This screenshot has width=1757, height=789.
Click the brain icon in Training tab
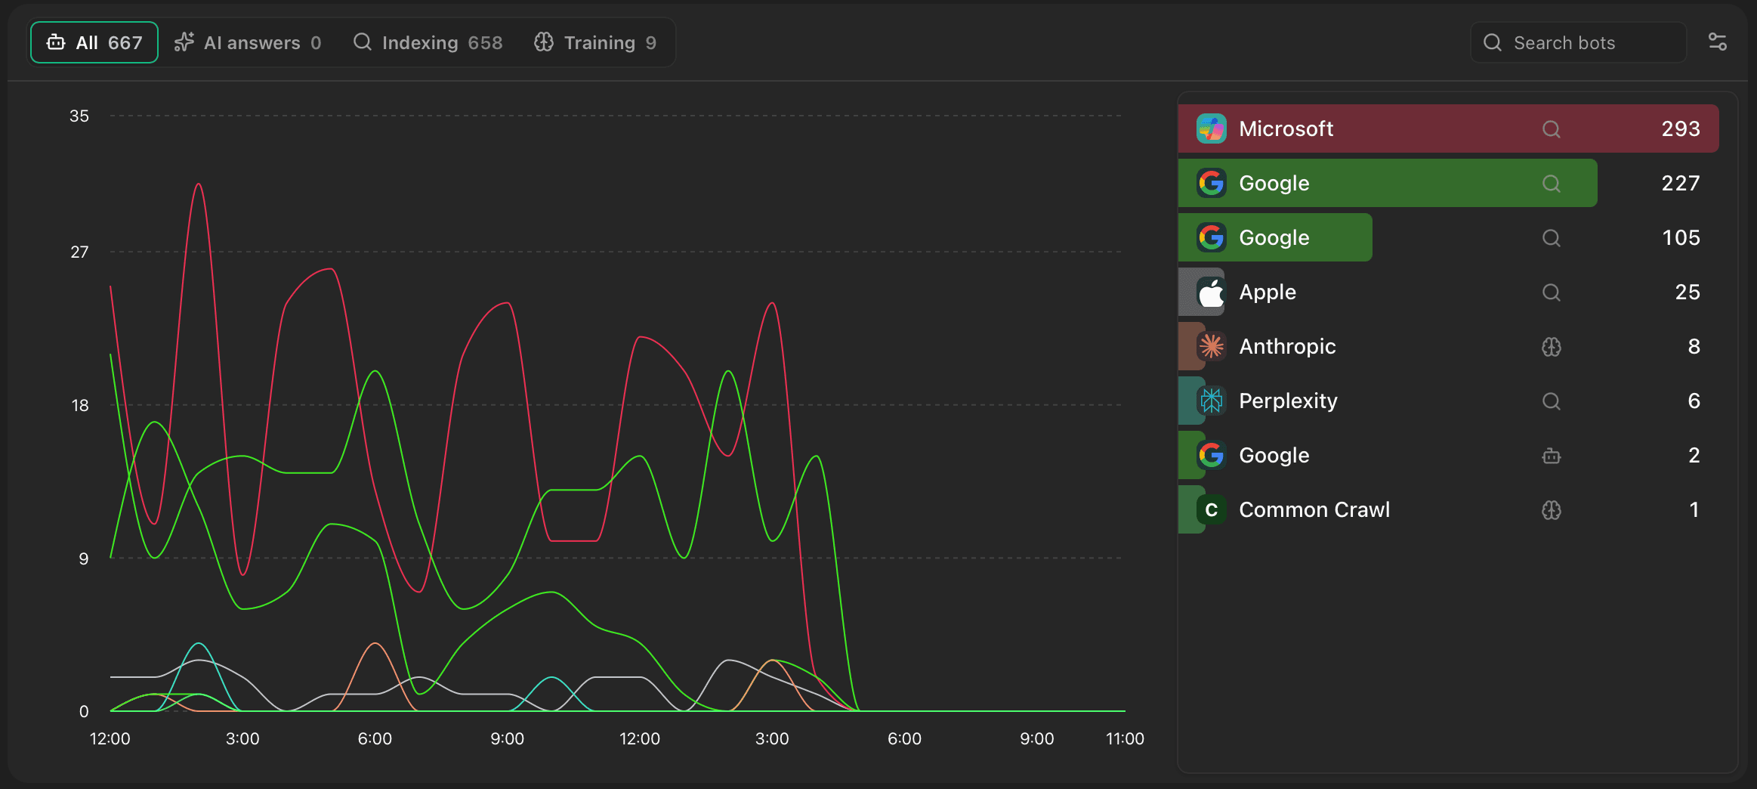point(544,42)
